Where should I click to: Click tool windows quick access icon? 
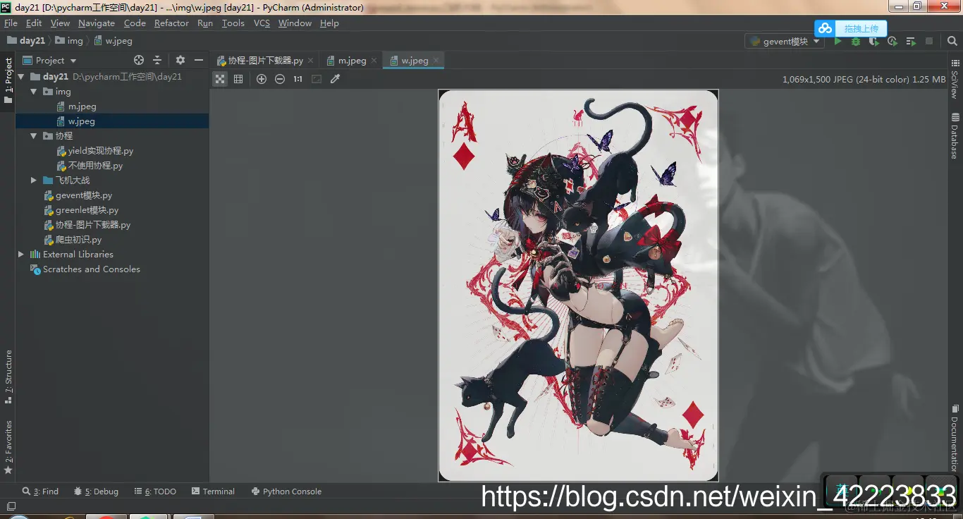(11, 506)
